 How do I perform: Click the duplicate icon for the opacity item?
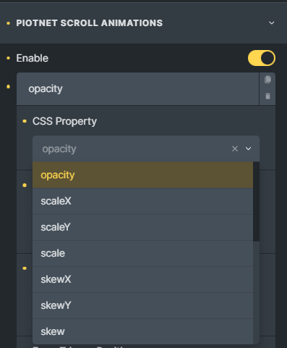[267, 80]
